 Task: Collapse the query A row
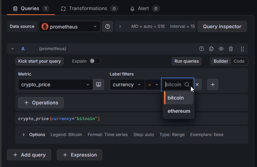[x=13, y=49]
